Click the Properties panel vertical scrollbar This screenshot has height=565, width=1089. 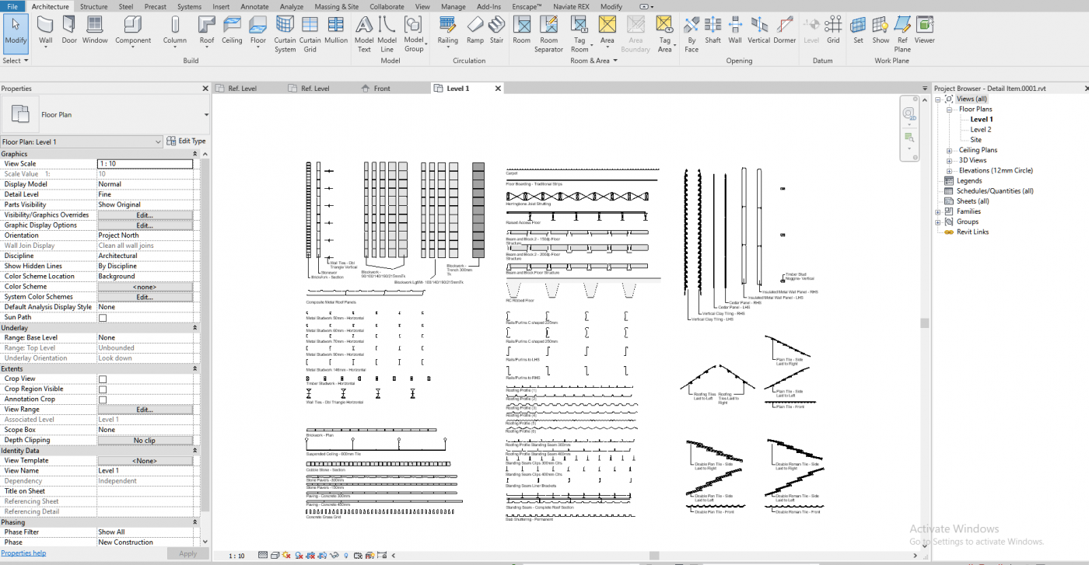205,311
